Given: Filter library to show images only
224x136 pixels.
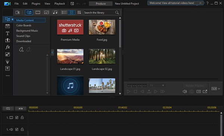Looking at the screenshot, I should pos(47,12).
